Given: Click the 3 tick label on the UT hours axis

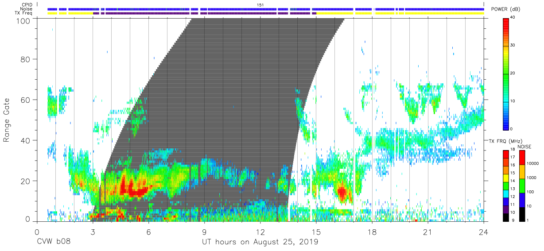Looking at the screenshot, I should 93,231.
